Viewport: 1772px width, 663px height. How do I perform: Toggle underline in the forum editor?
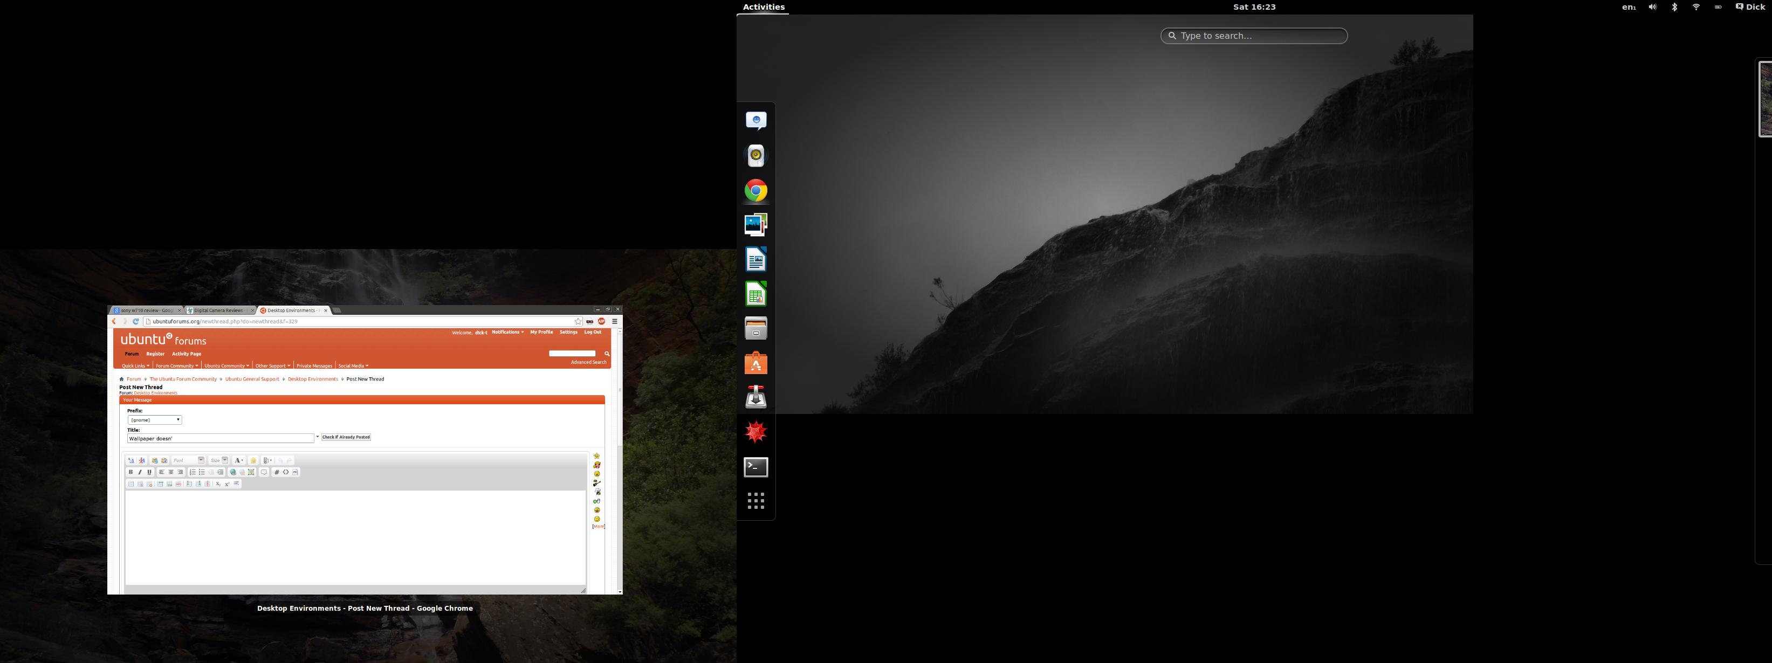(x=149, y=472)
